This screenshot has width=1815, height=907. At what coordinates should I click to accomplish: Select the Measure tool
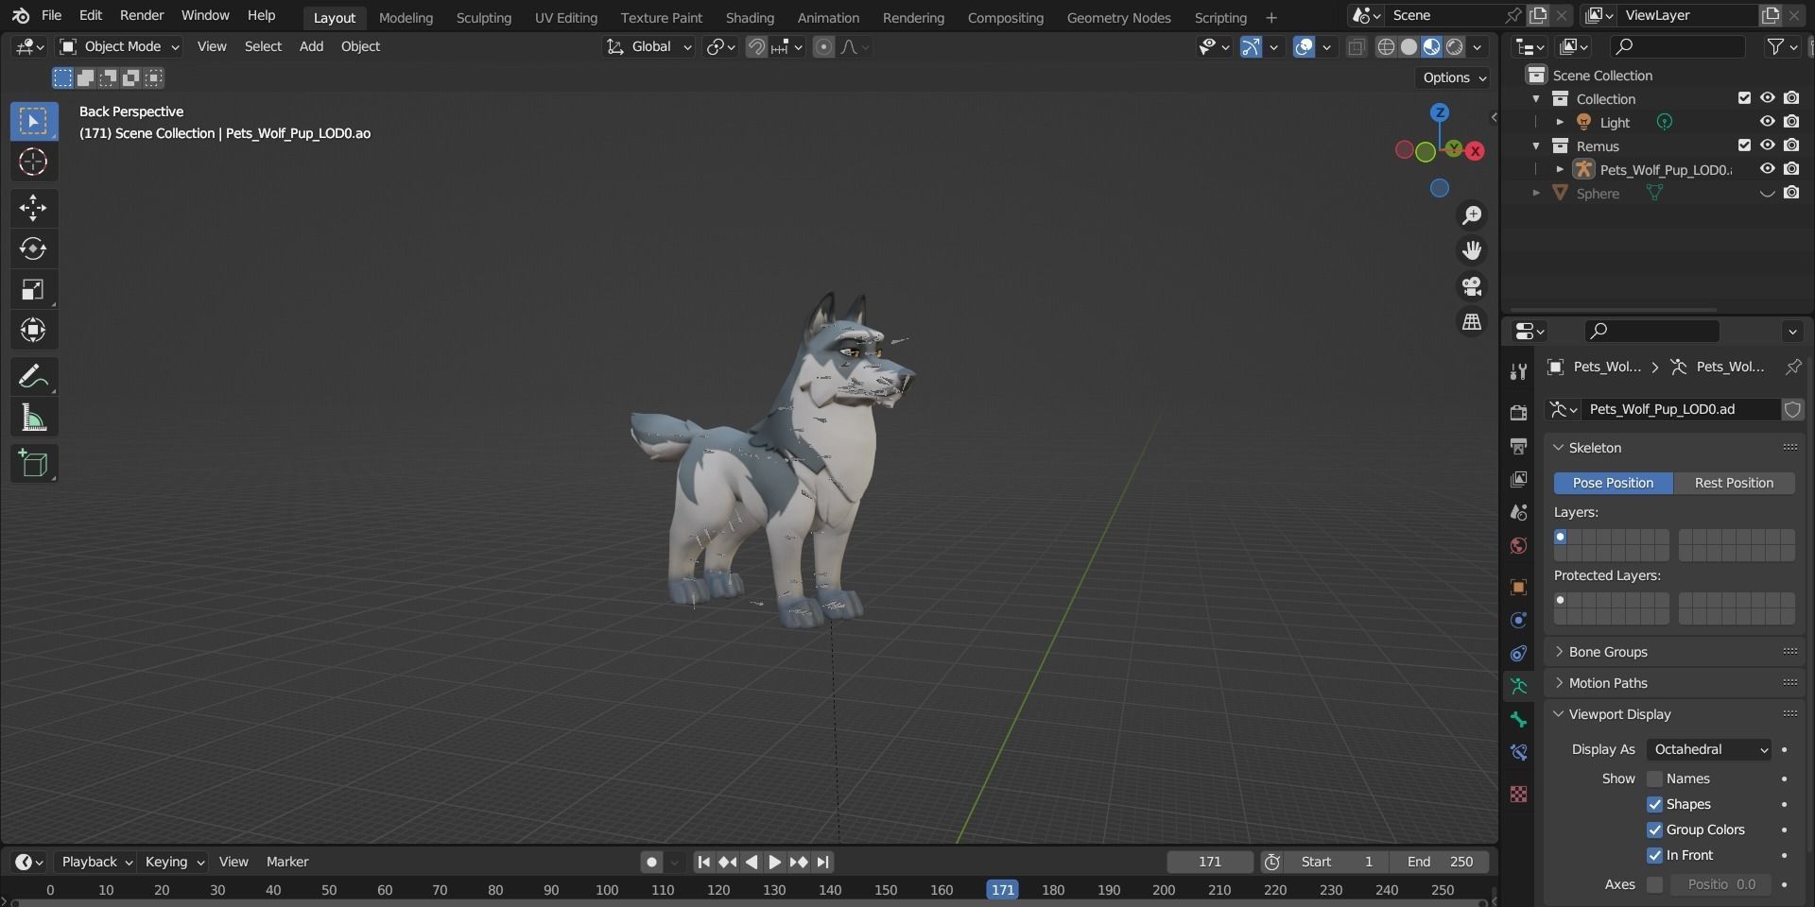click(33, 418)
